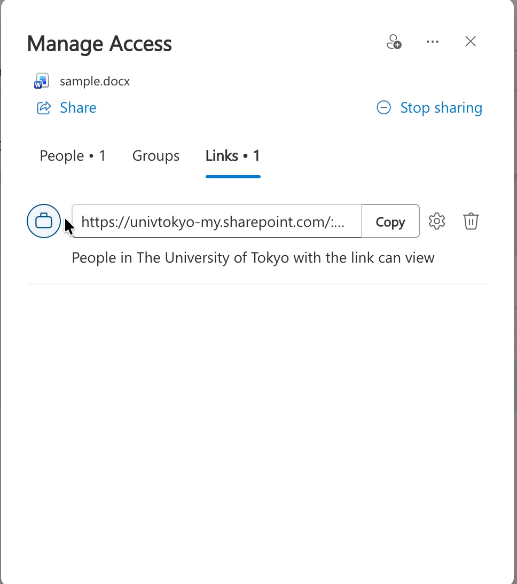Click the briefcase organization link icon
Screen dimensions: 517x584
(44, 221)
